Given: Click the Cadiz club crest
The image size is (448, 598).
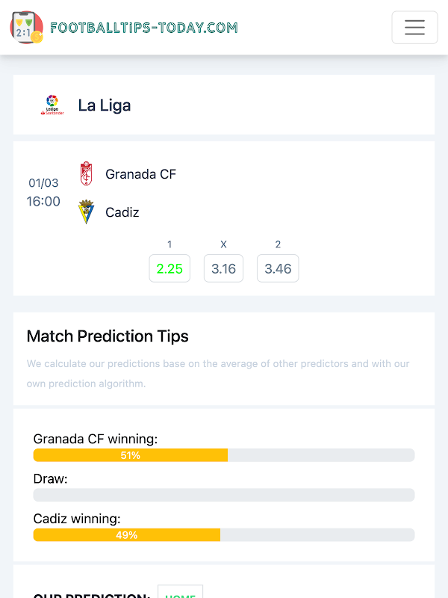Looking at the screenshot, I should coord(87,212).
